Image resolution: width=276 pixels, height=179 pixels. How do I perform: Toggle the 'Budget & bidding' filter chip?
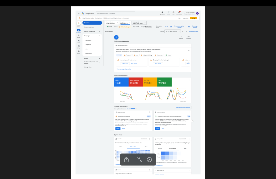tap(146, 55)
